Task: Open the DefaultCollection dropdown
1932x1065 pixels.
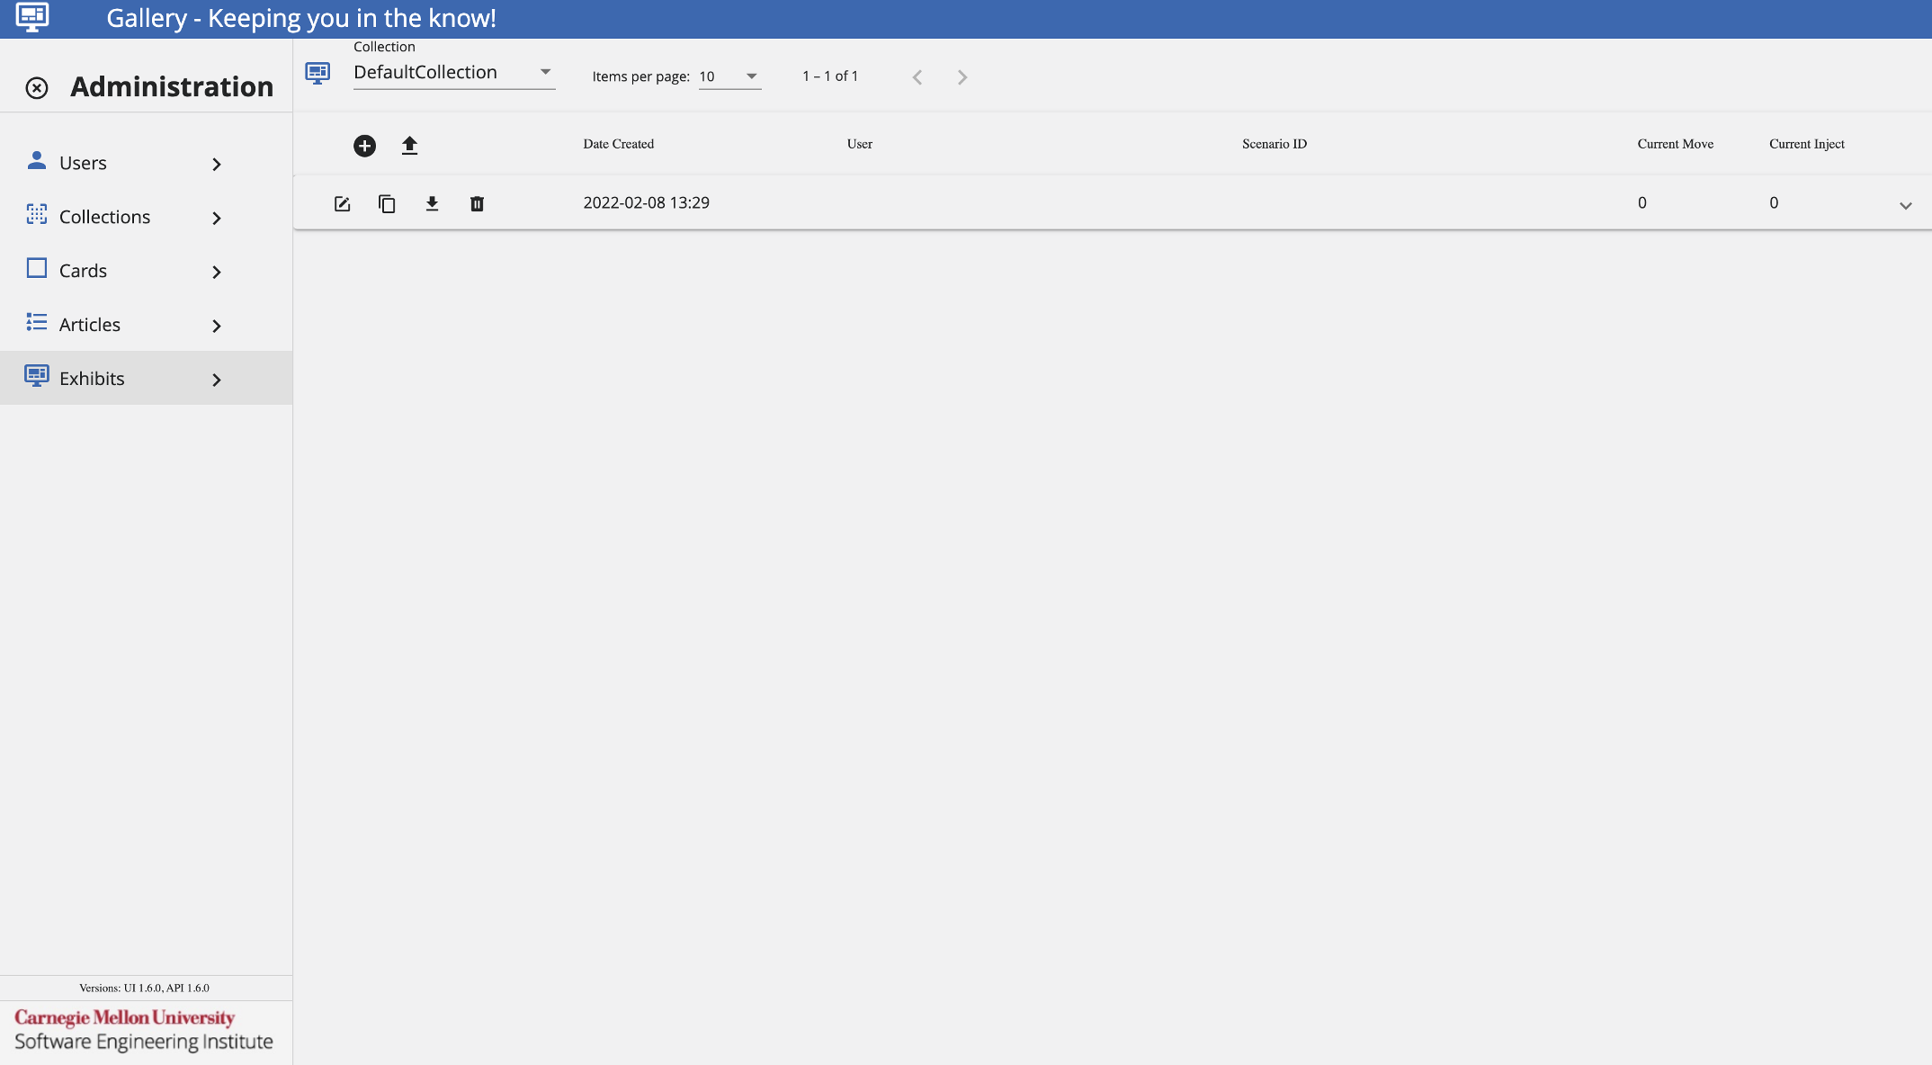Action: point(453,73)
